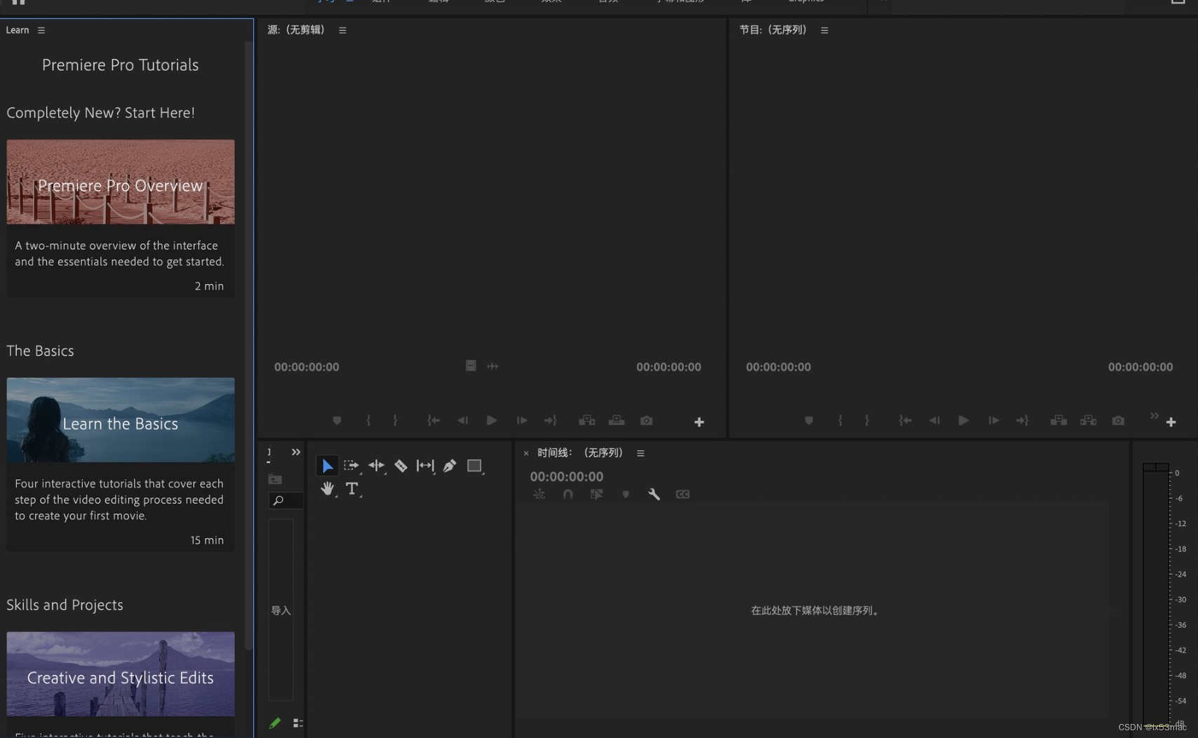The width and height of the screenshot is (1198, 738).
Task: Add marker in Source monitor
Action: (337, 420)
